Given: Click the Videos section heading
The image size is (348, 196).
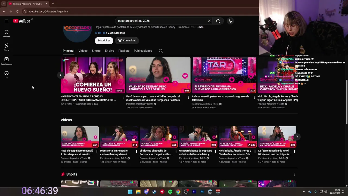Looking at the screenshot, I should click(x=66, y=120).
